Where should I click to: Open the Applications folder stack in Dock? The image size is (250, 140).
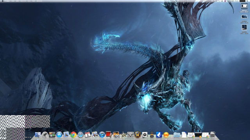pos(177,135)
